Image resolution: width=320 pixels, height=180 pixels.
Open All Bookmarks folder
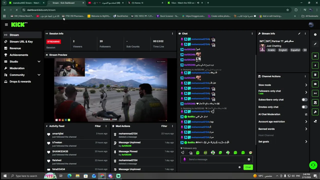point(310,16)
